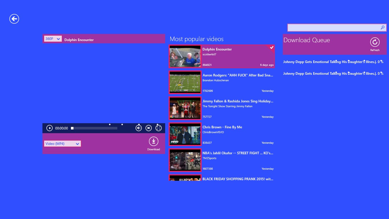389x219 pixels.
Task: Click the Download icon to save the video
Action: tap(153, 142)
